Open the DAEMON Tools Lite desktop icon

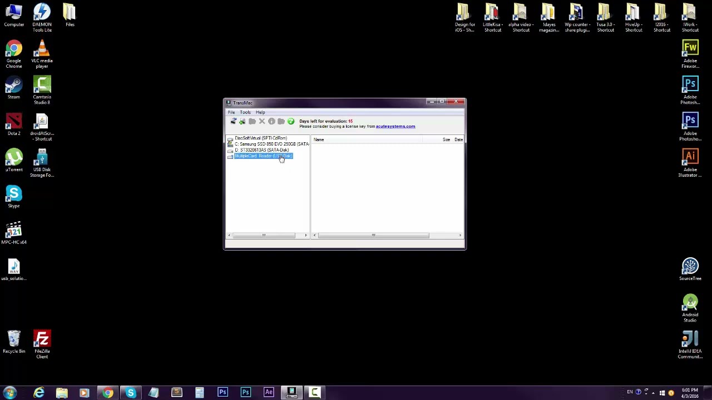coord(42,17)
